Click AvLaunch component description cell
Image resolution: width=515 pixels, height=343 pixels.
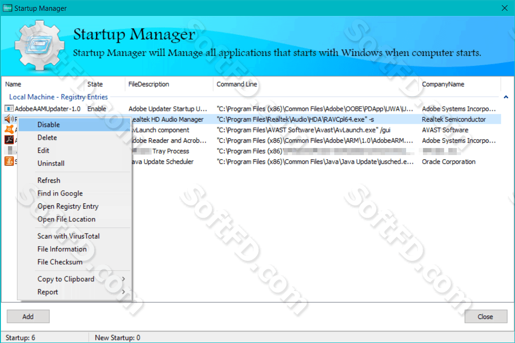click(x=161, y=130)
